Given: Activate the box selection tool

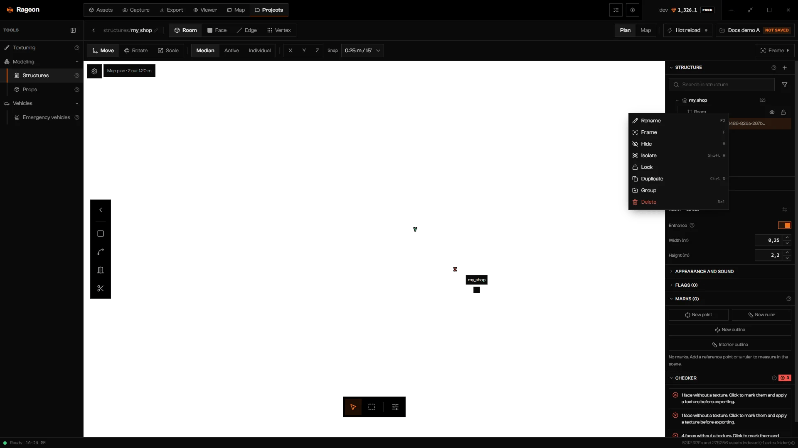Looking at the screenshot, I should tap(372, 407).
